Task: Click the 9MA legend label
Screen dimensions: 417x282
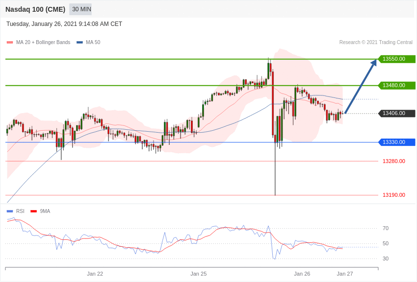Action: [45, 211]
